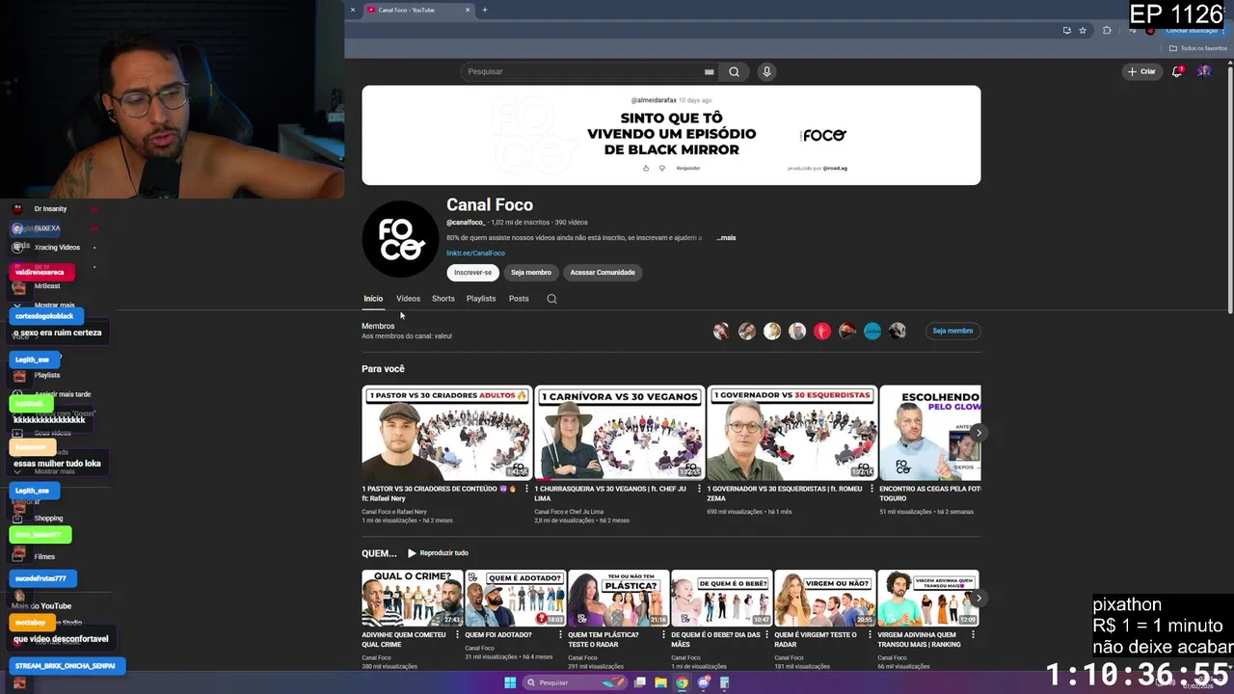Open the on-screen keyboard icon in search box
Viewport: 1234px width, 694px height.
coord(710,71)
